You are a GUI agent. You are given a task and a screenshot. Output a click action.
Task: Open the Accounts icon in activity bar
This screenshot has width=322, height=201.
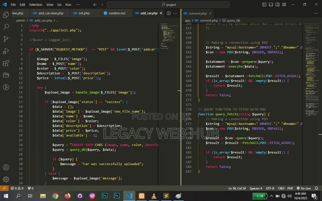tap(6, 167)
